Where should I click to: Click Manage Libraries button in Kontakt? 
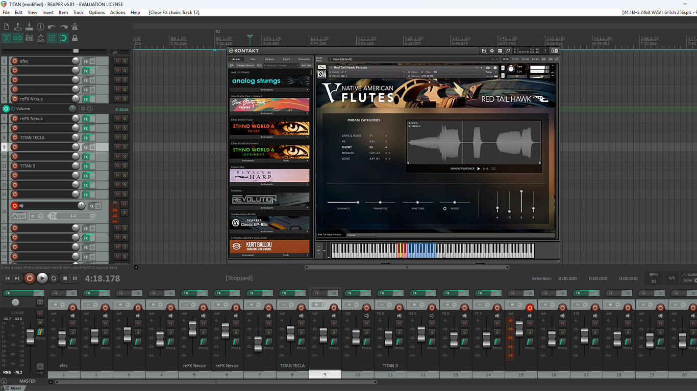[x=245, y=65]
